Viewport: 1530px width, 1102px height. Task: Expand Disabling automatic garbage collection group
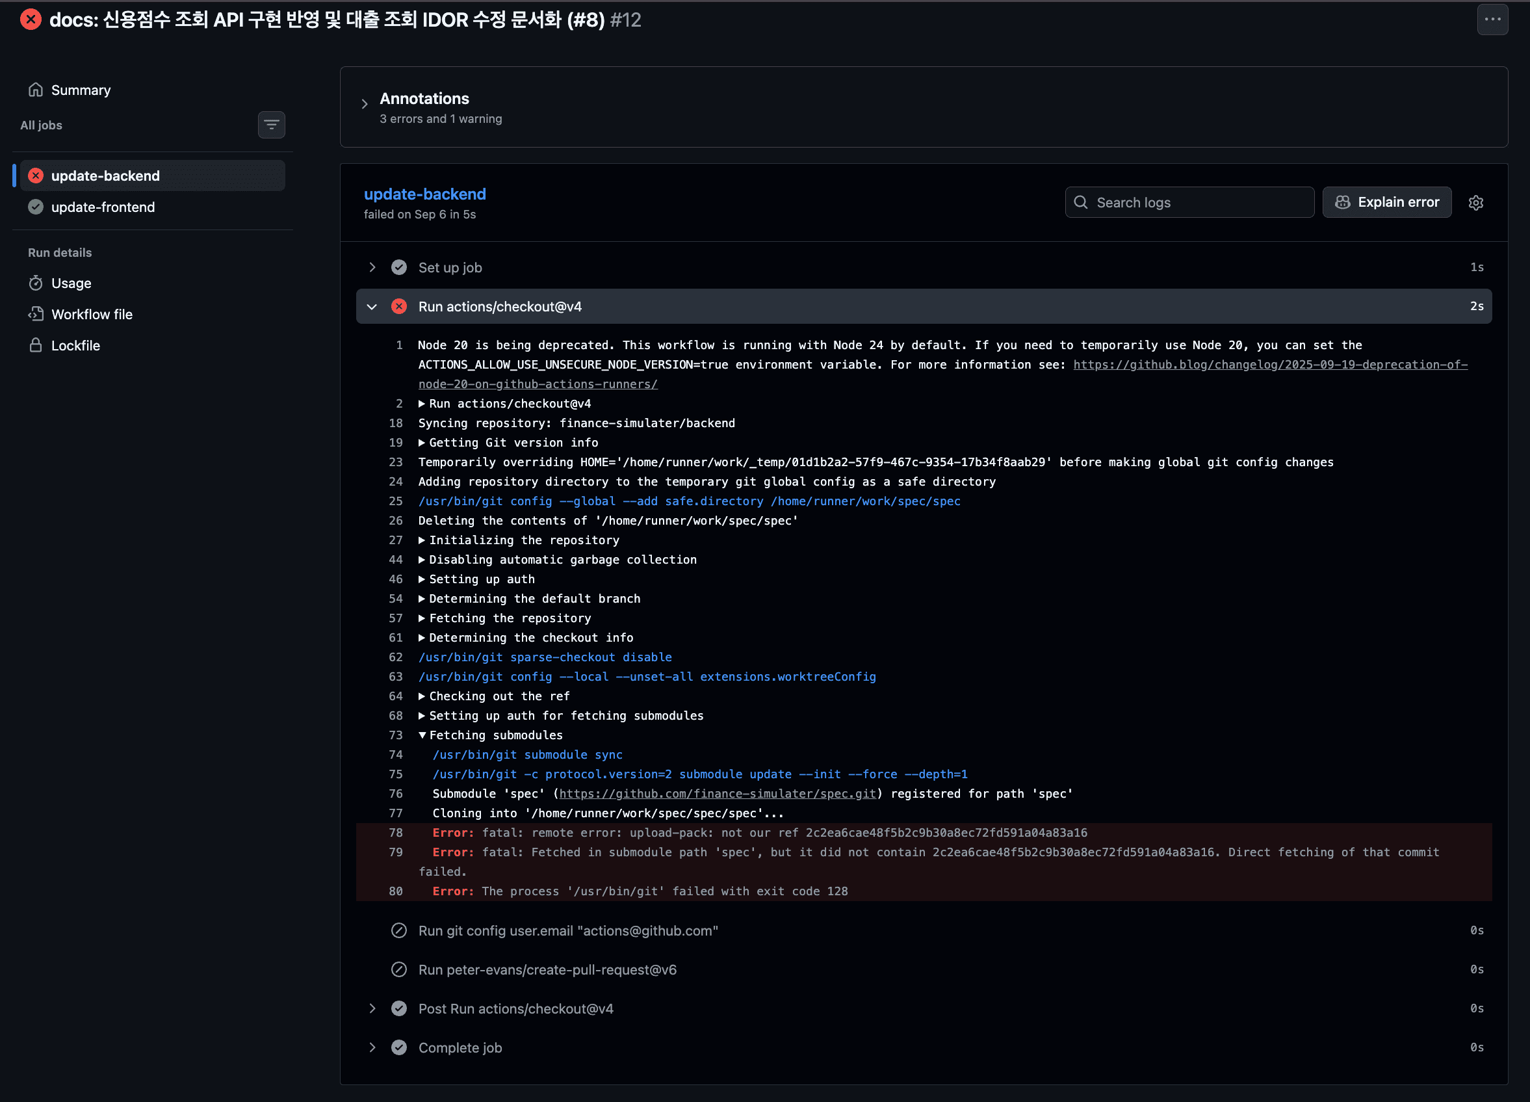click(557, 559)
